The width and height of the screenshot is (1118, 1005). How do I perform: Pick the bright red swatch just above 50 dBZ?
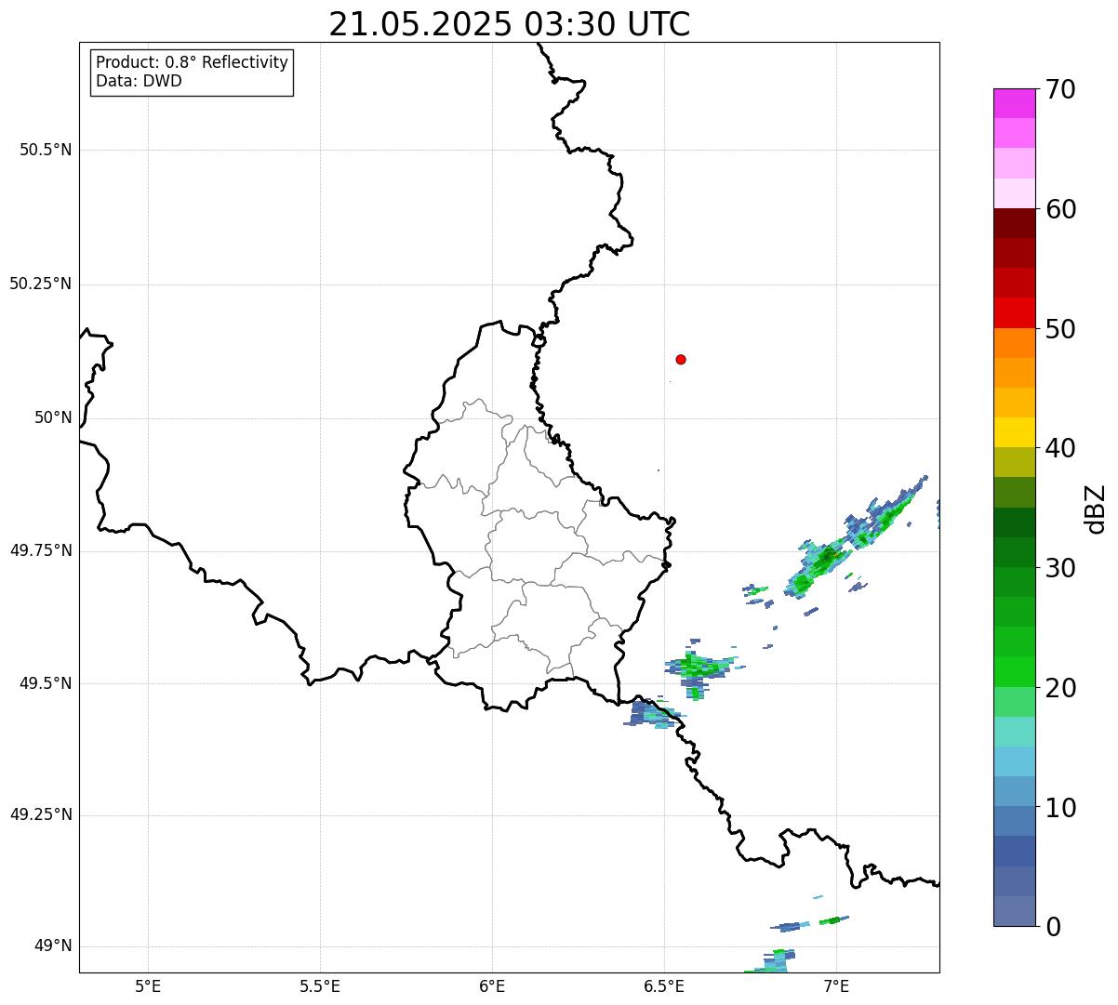click(1014, 313)
